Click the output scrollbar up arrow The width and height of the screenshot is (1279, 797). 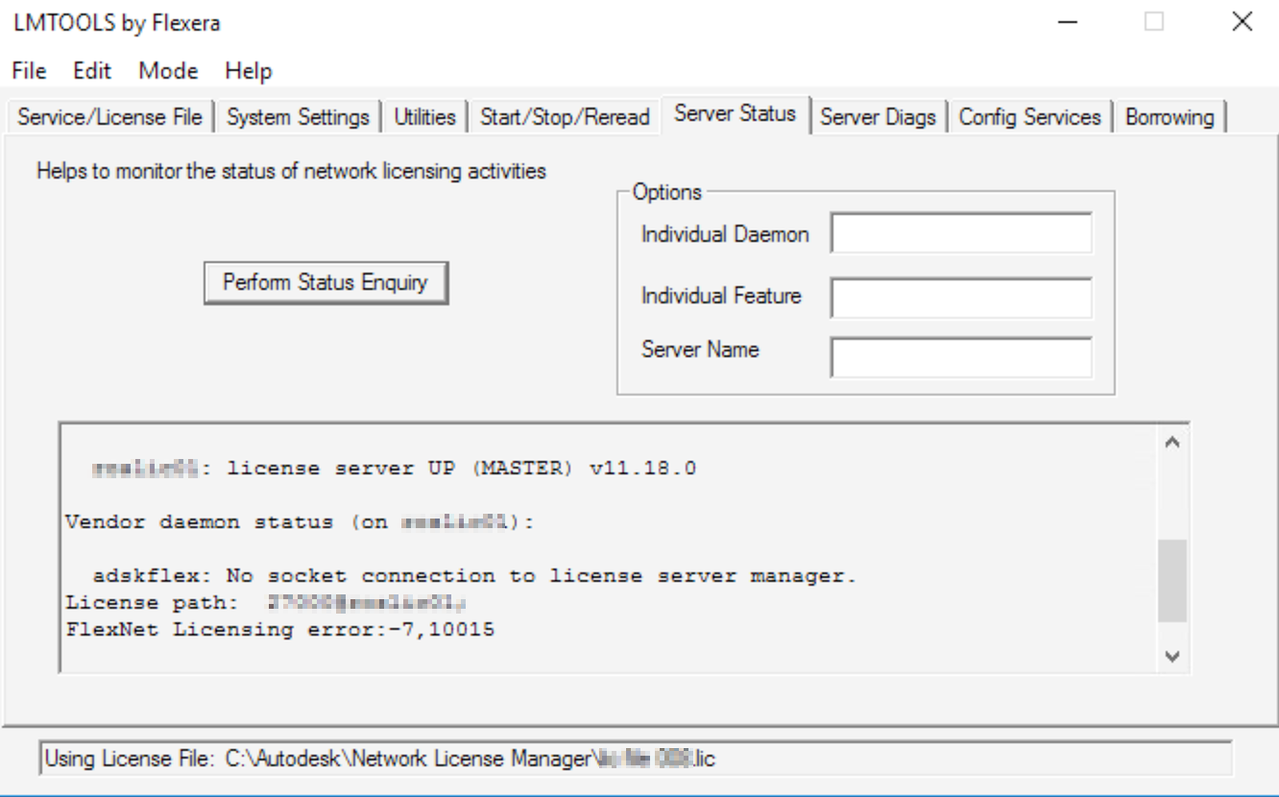(x=1171, y=443)
